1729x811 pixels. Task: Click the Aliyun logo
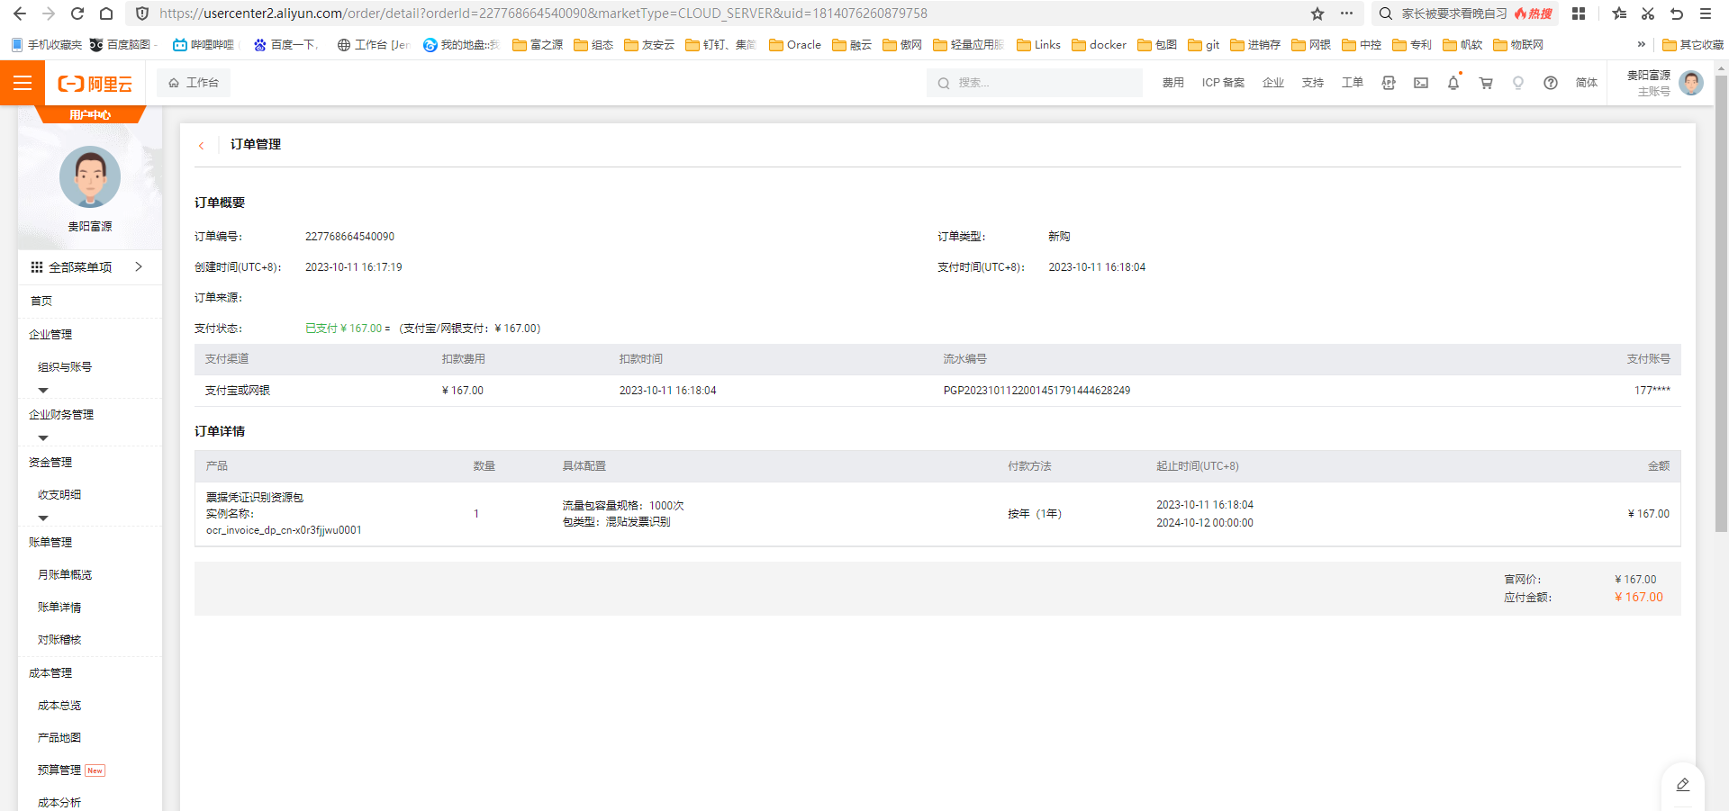point(95,84)
